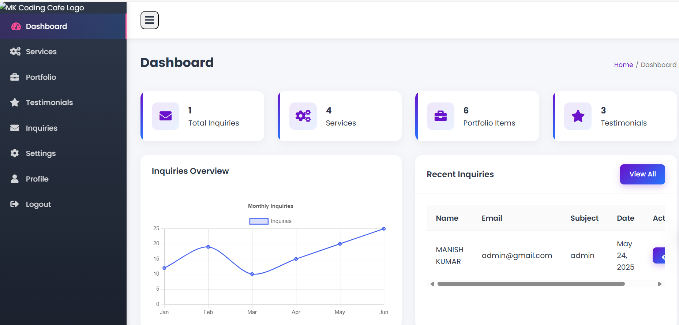Viewport: 679px width, 325px height.
Task: Click the Portfolio Items card label
Action: [x=489, y=123]
